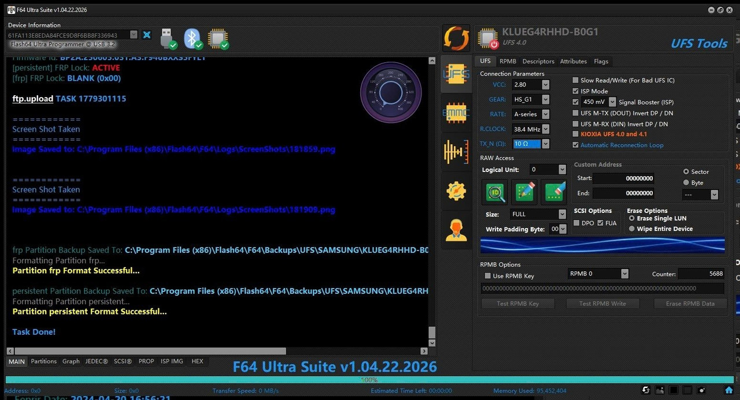
Task: Click the bug icon in status bar
Action: click(701, 391)
